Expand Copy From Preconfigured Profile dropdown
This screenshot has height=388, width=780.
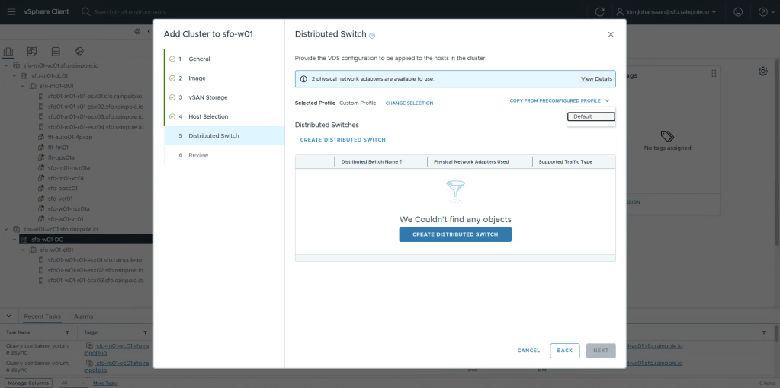tap(559, 100)
